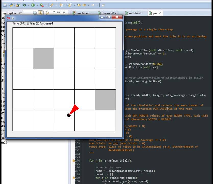Image resolution: width=213 pixels, height=184 pixels.
Task: Click code 'for r in range(num_robots):'
Action: [x=117, y=178]
